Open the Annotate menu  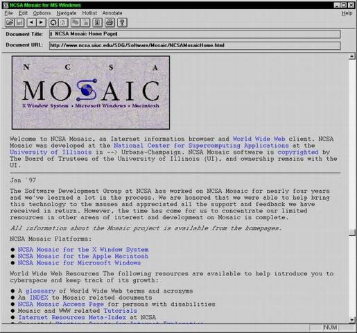(112, 13)
